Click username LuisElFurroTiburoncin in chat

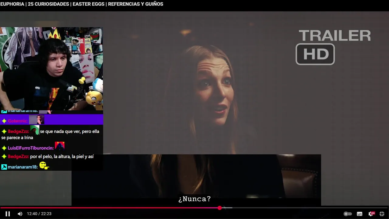pyautogui.click(x=31, y=148)
